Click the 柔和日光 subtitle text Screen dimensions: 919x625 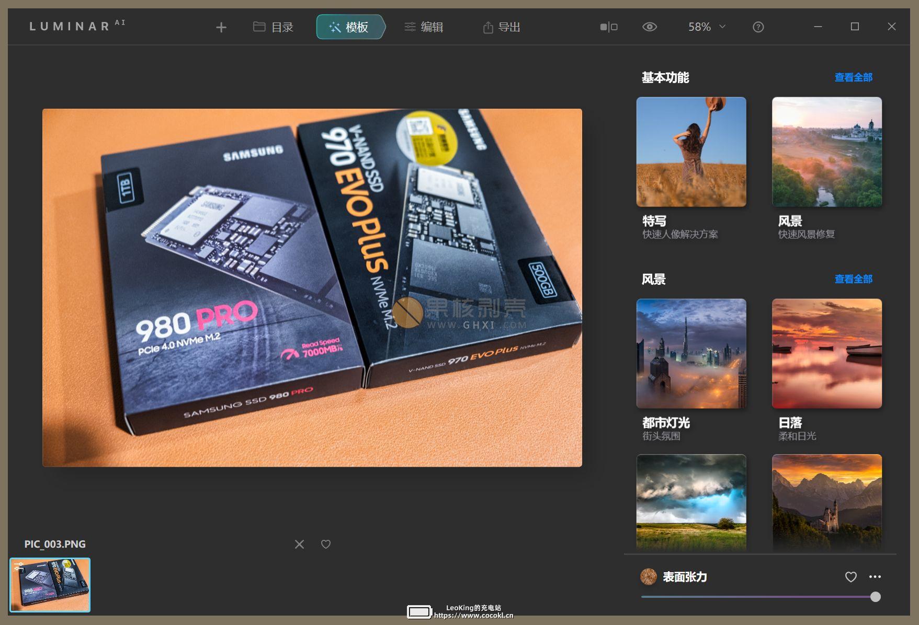pos(797,436)
